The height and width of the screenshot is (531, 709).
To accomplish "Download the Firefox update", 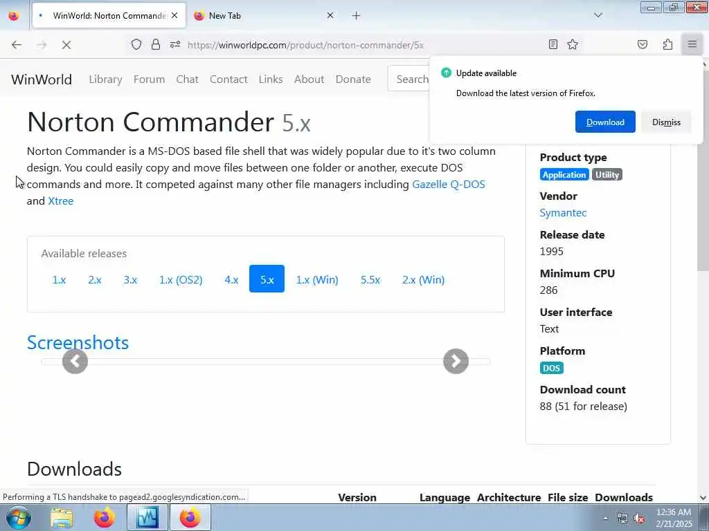I will click(605, 122).
